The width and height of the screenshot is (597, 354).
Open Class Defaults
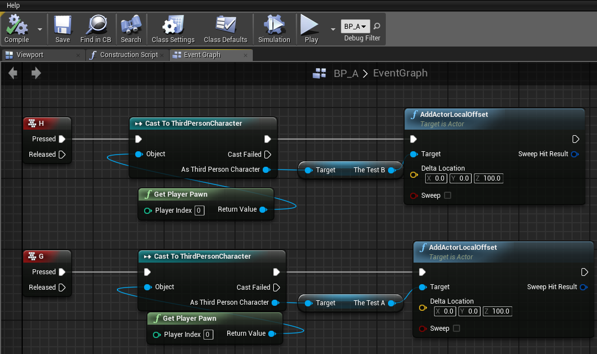(226, 29)
